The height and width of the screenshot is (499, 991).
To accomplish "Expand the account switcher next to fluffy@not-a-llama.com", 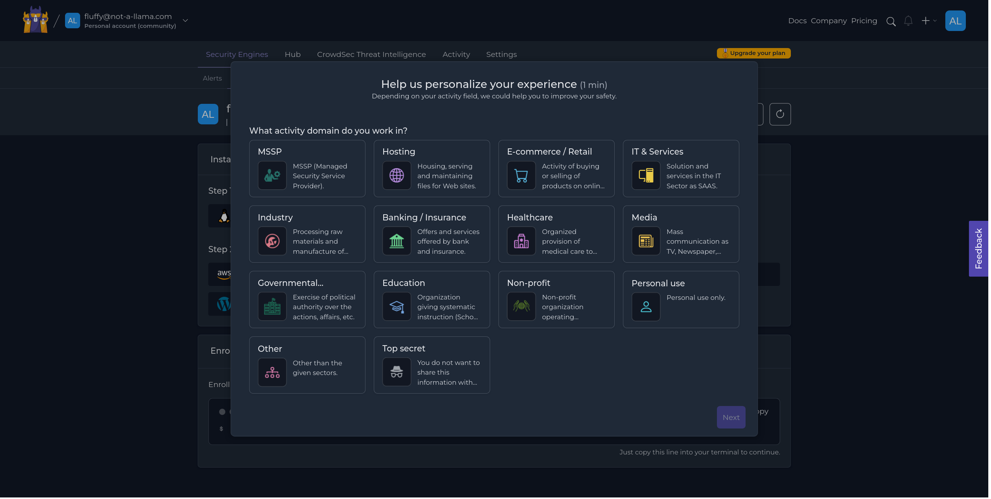I will pyautogui.click(x=185, y=21).
